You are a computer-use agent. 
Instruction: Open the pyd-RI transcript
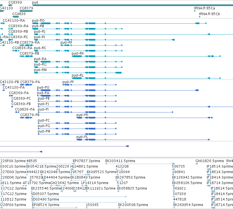104,40
